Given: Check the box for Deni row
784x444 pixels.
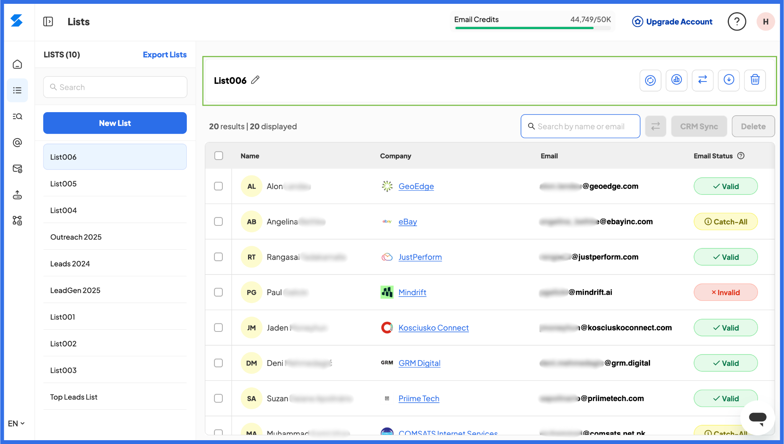Looking at the screenshot, I should point(219,363).
